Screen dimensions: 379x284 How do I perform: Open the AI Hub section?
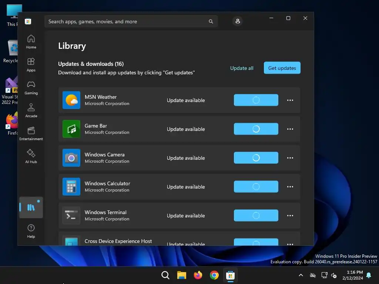click(31, 157)
